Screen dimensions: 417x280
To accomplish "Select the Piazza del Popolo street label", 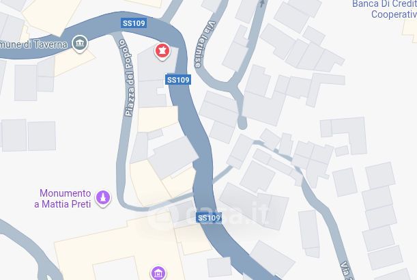I will pyautogui.click(x=128, y=78).
